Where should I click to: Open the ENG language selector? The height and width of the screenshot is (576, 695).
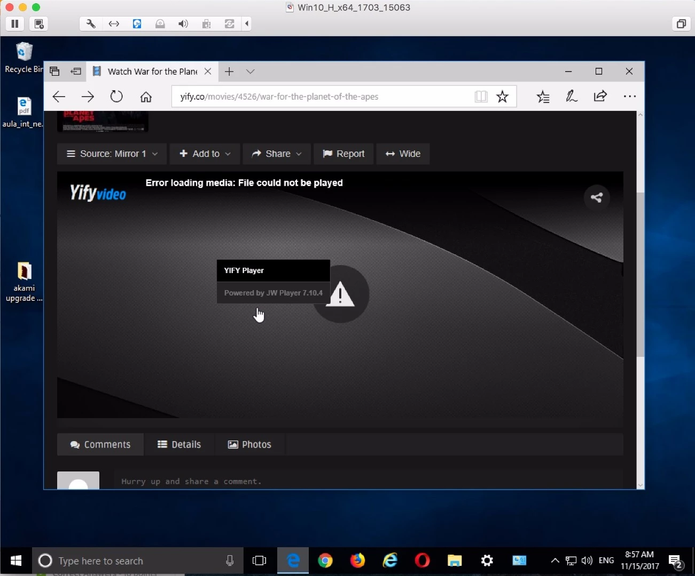[606, 561]
